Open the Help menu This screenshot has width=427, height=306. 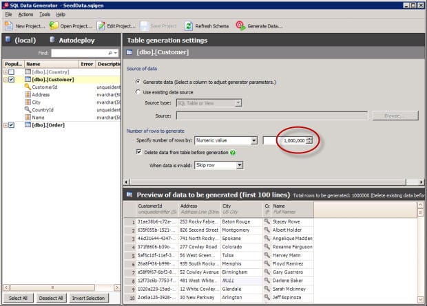point(61,14)
